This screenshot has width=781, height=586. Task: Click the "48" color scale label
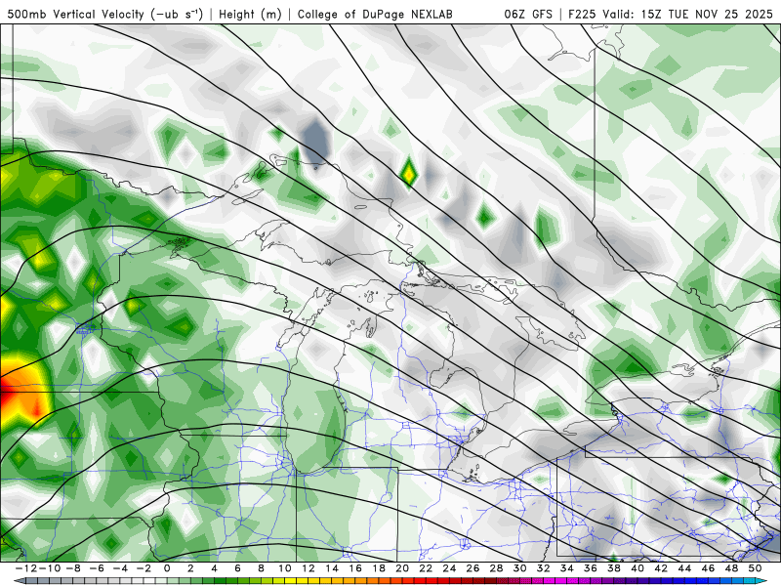(x=731, y=568)
